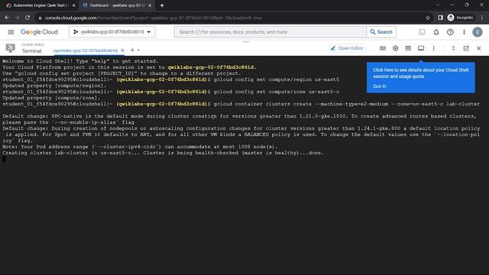Viewport: 489px width, 275px height.
Task: Open the user account avatar
Action: pos(478,32)
